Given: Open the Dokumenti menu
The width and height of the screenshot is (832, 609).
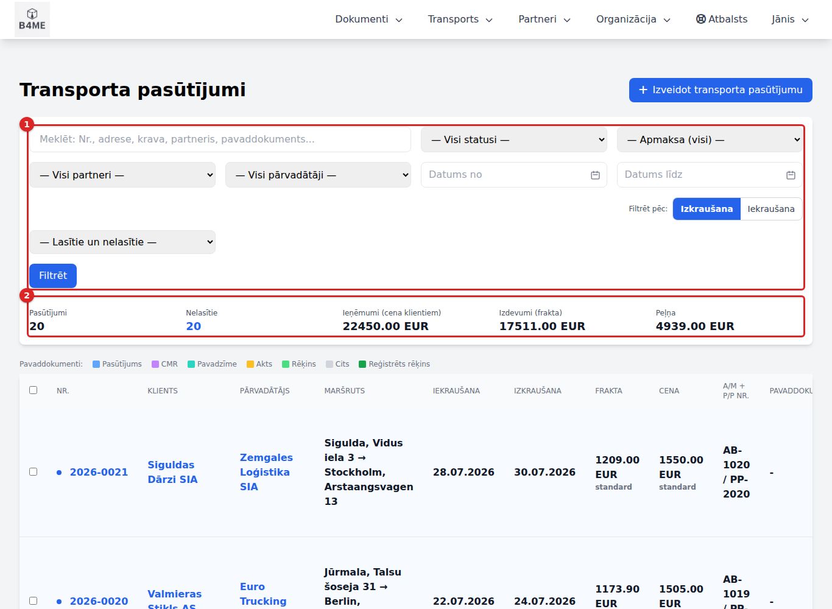Looking at the screenshot, I should (368, 19).
